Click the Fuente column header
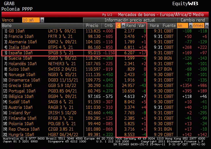 tap(169, 26)
